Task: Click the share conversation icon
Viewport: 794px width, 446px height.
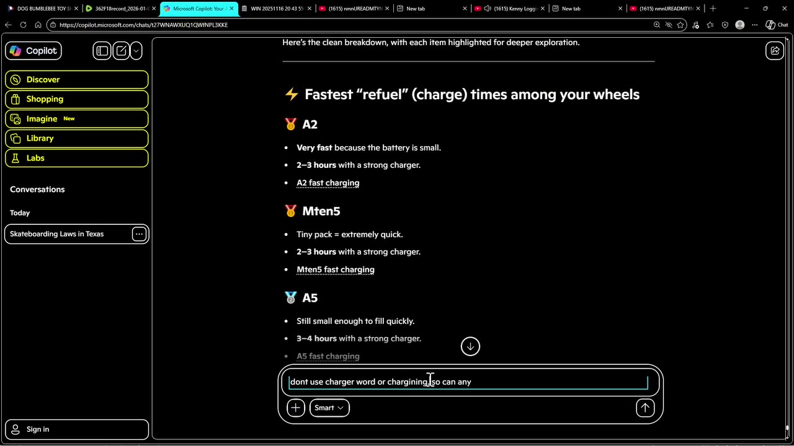Action: pyautogui.click(x=775, y=51)
